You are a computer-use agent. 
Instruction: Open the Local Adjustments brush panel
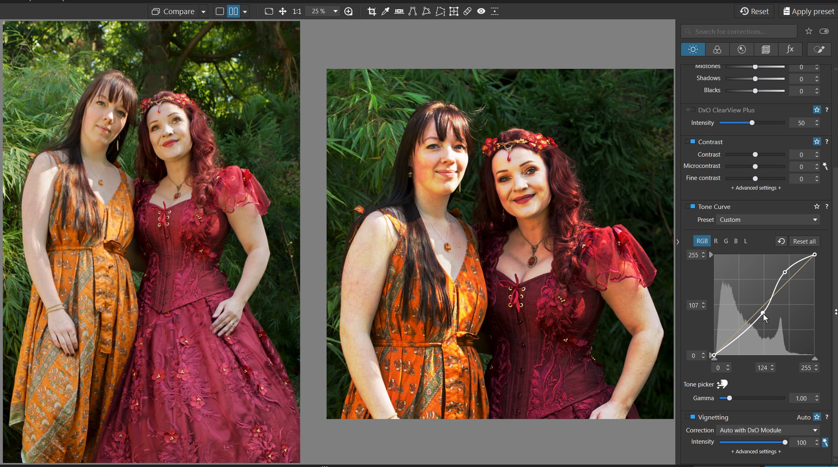(819, 49)
